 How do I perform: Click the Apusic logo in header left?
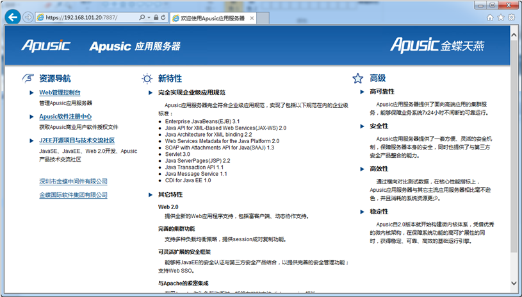[x=46, y=46]
